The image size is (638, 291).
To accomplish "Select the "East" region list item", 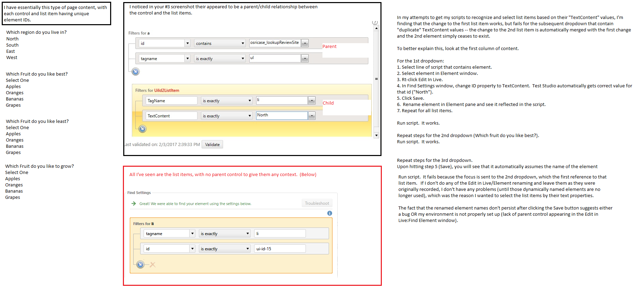I will click(x=11, y=51).
